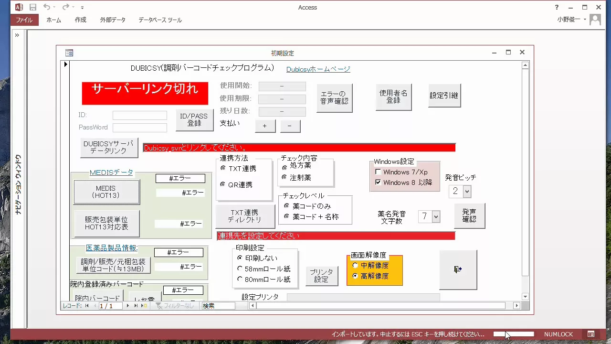611x344 pixels.
Task: Open the Dubicsyホームページ link
Action: (318, 69)
